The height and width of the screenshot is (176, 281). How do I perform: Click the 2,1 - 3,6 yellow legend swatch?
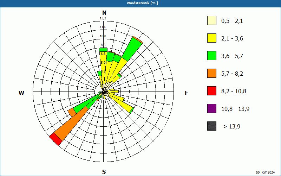coord(212,38)
